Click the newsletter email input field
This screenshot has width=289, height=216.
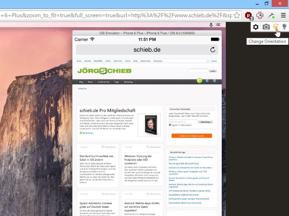pos(183,122)
